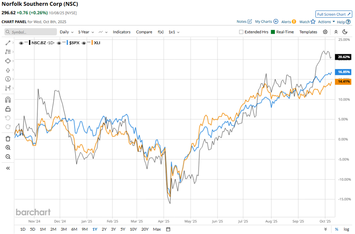
Task: Select the trend line drawing tool
Action: coord(8,43)
